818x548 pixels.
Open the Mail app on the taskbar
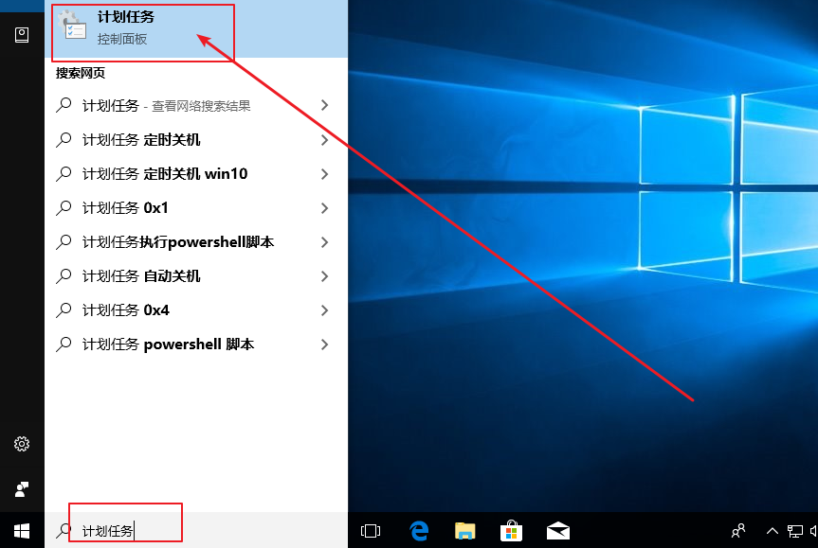pyautogui.click(x=557, y=531)
